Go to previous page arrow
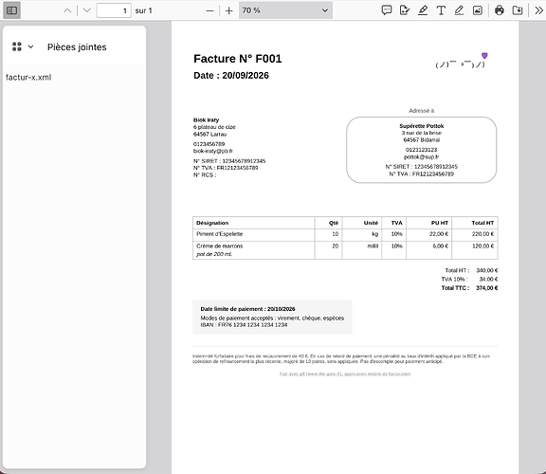 tap(67, 10)
